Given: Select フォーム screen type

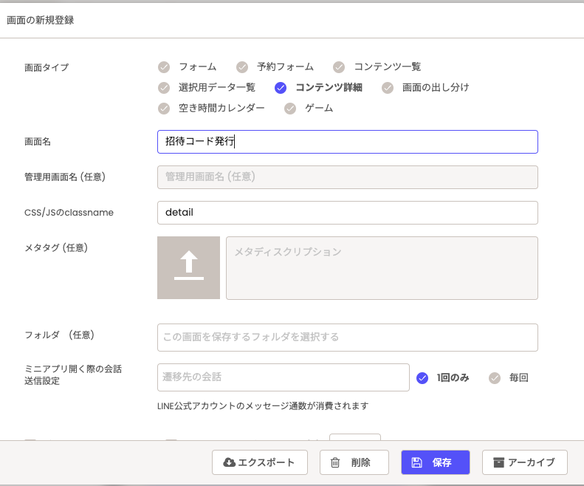Looking at the screenshot, I should click(164, 67).
